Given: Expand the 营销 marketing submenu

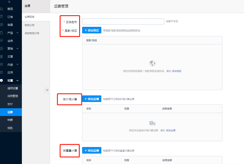Looking at the screenshot, I should 17,49.
